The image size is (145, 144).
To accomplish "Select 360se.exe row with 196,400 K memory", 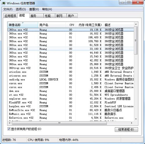I will pyautogui.click(x=71, y=37).
